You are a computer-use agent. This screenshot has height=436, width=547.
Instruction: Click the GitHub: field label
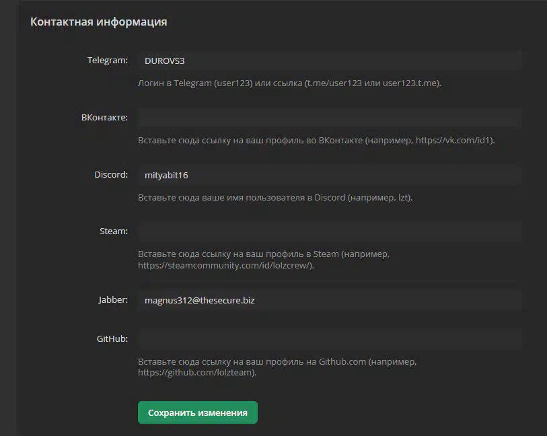pyautogui.click(x=112, y=338)
